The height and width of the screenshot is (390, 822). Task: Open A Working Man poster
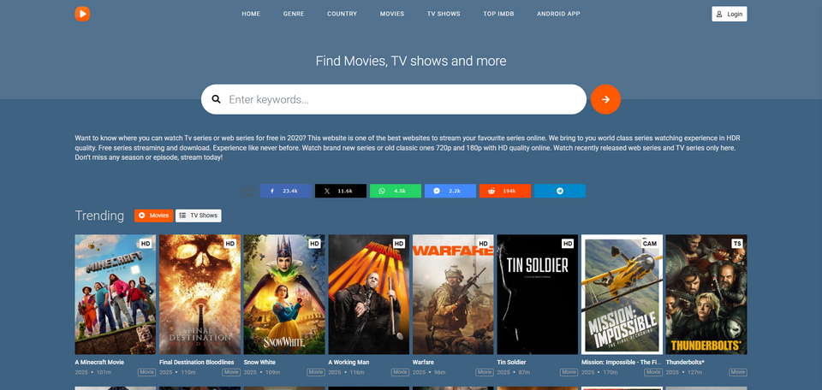tap(368, 294)
